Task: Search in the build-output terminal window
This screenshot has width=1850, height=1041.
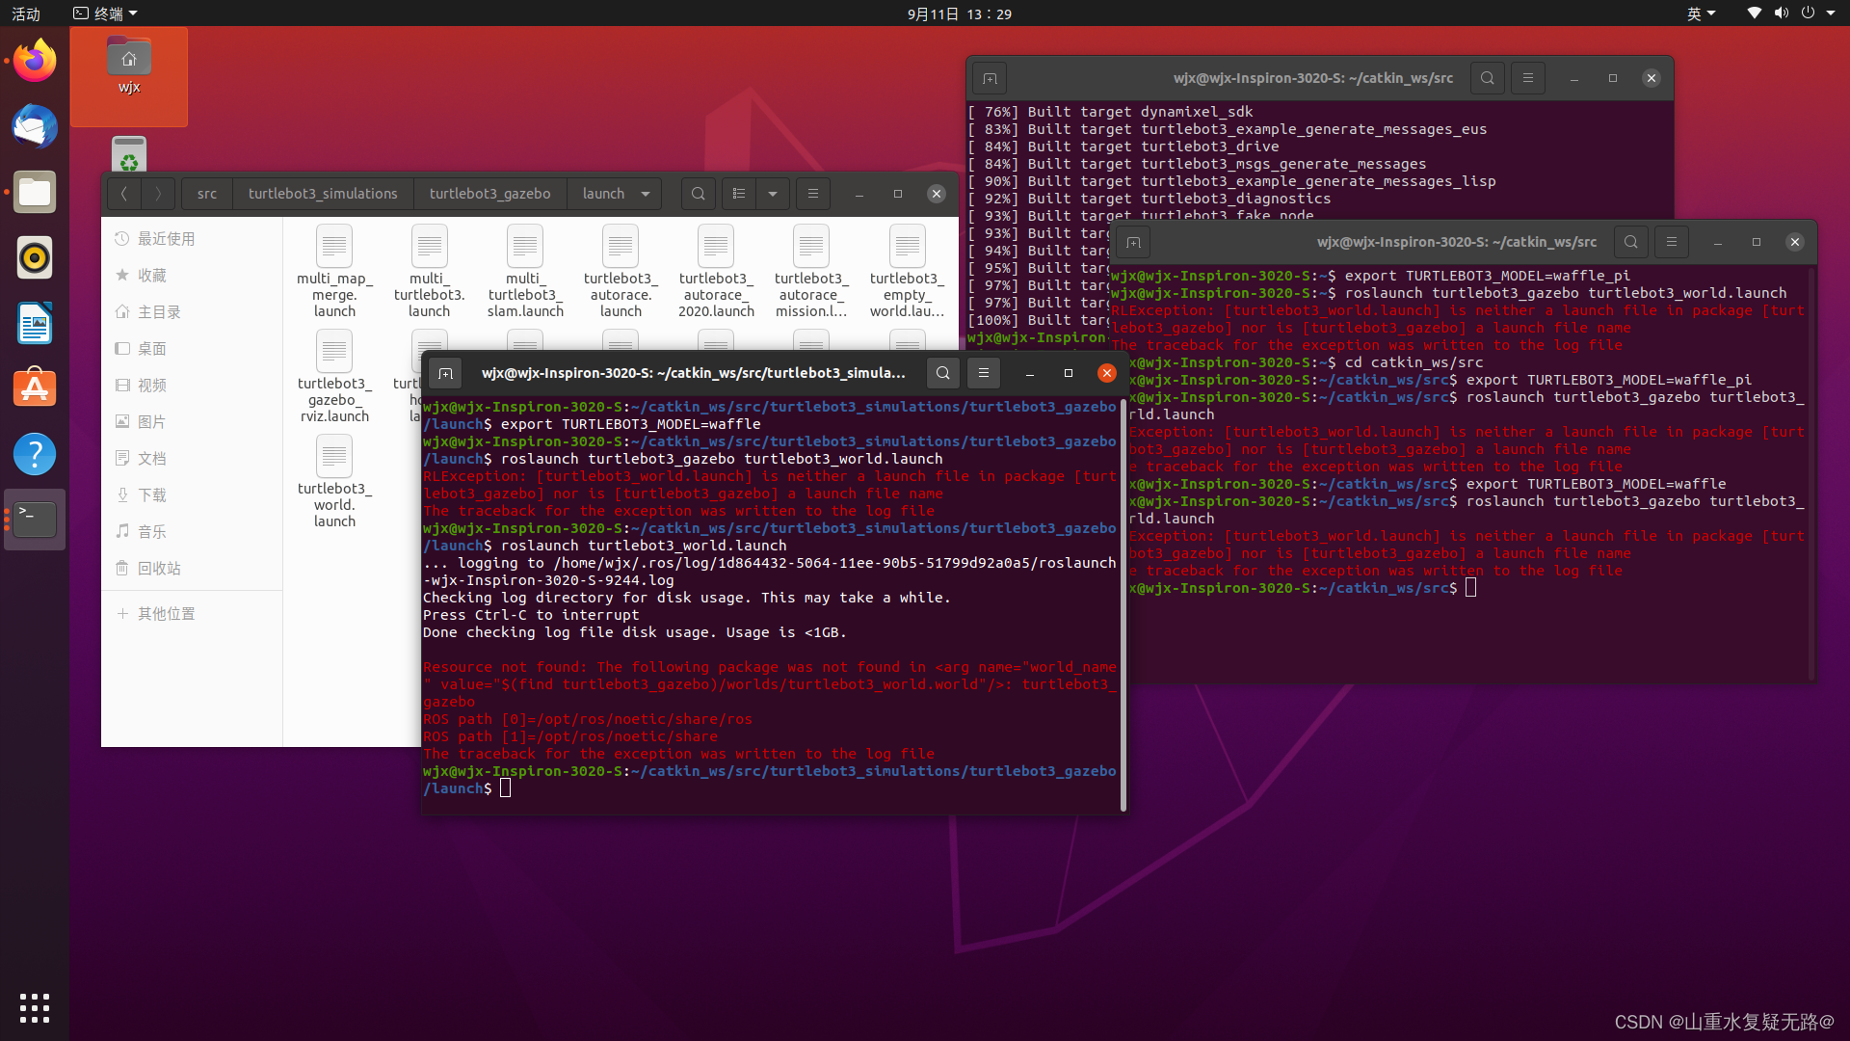Action: point(1488,78)
